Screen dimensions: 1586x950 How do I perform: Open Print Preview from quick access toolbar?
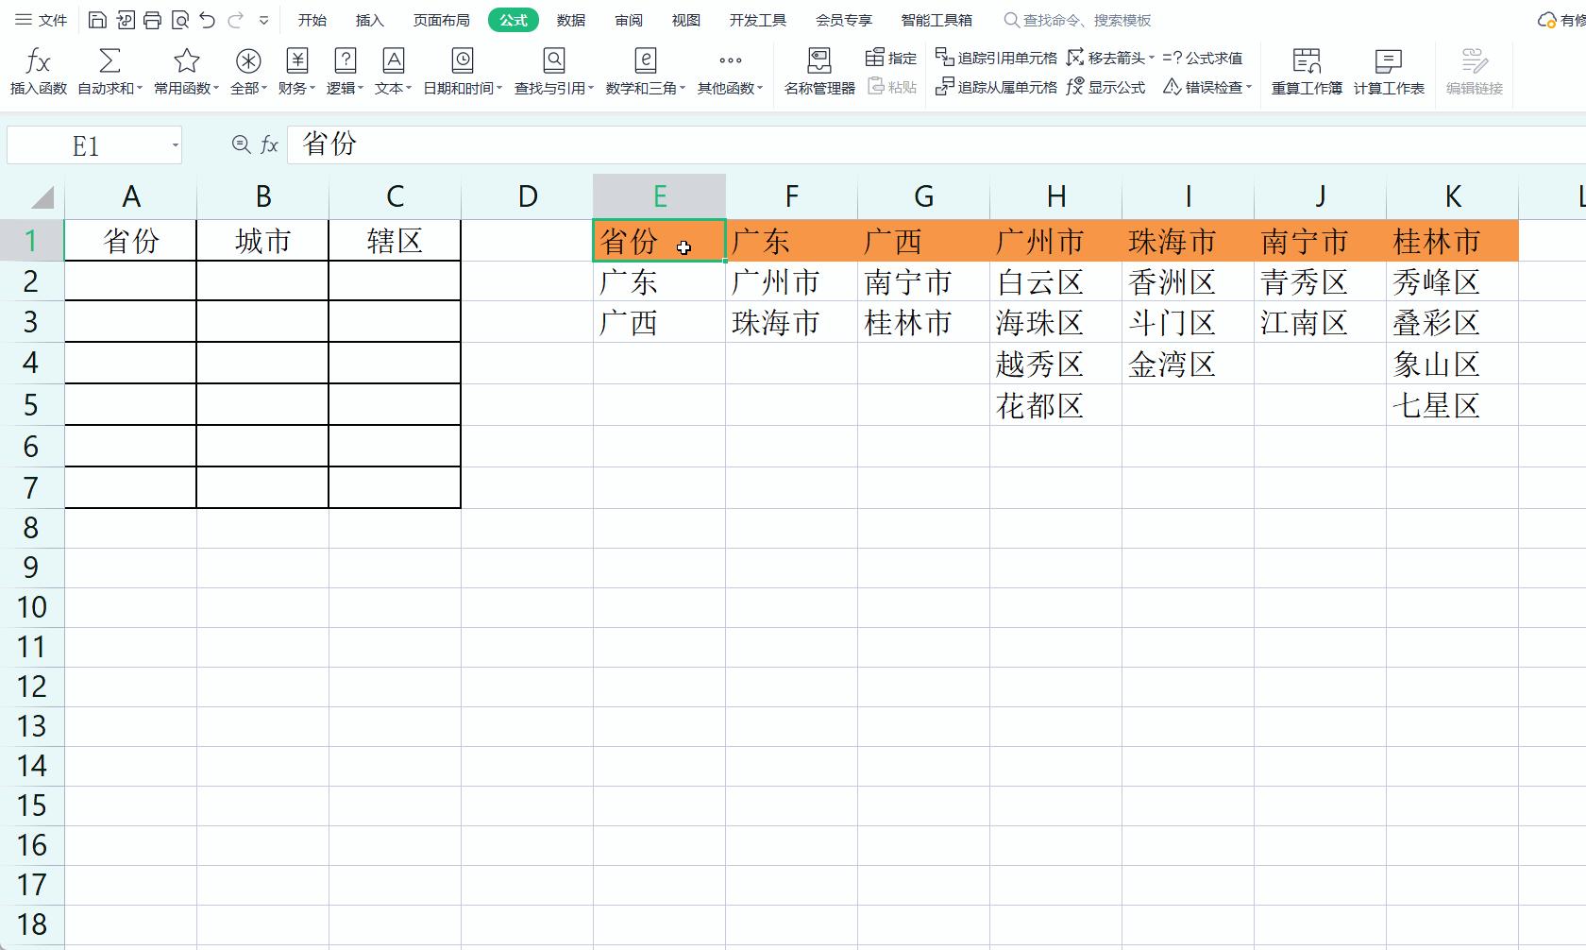click(x=180, y=20)
